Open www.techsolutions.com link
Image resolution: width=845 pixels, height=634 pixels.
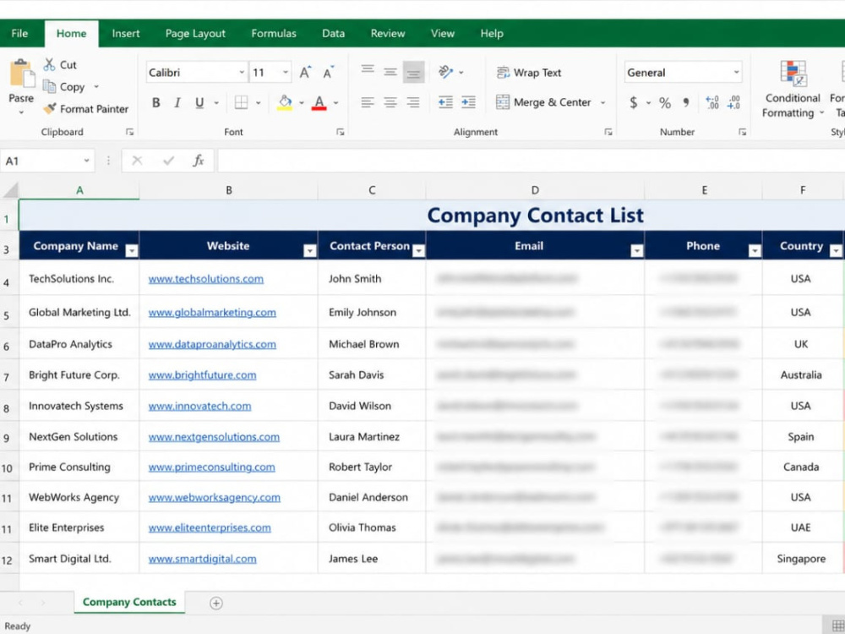pos(206,279)
